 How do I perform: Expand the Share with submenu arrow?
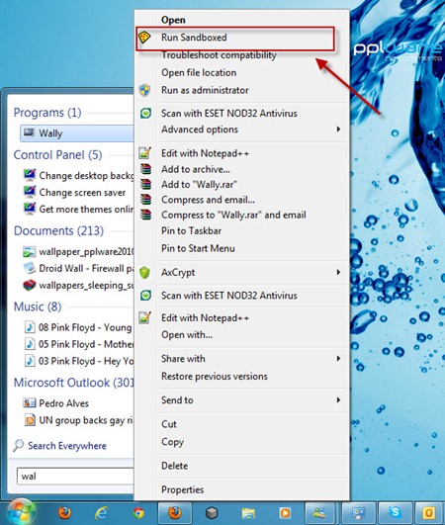[x=338, y=359]
